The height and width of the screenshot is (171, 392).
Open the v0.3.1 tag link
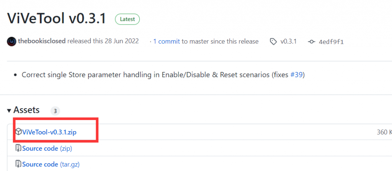(x=288, y=41)
